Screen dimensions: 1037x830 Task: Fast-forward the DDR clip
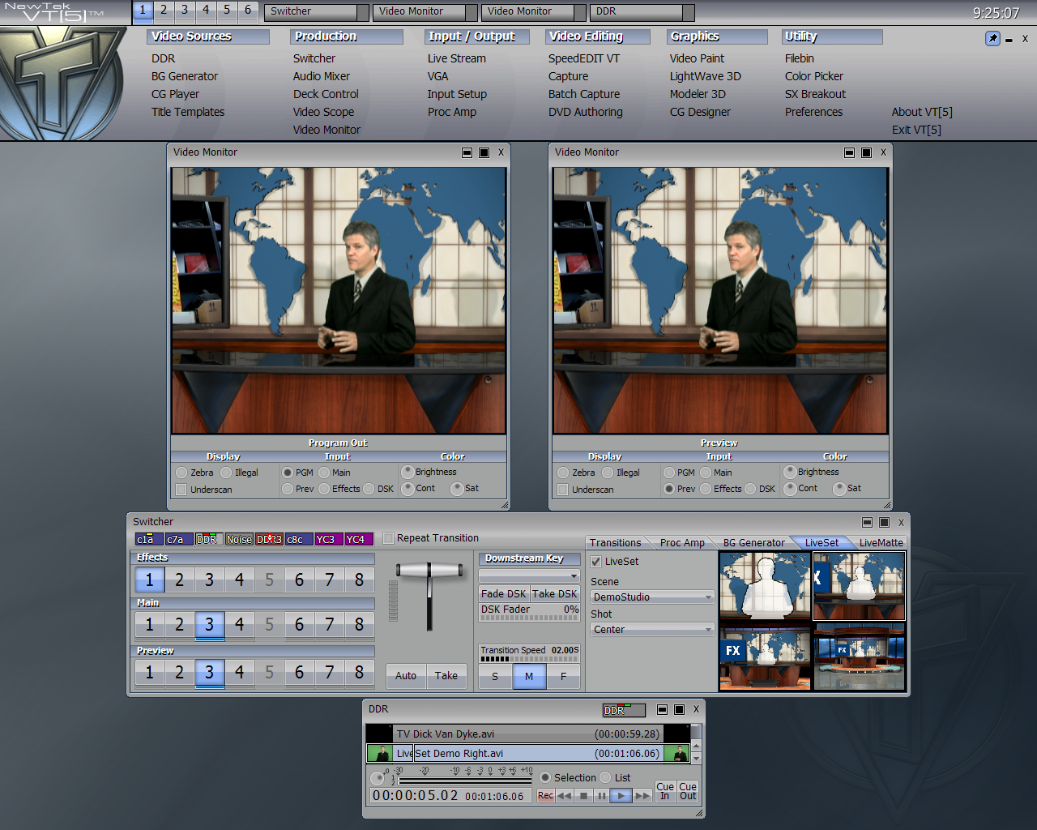coord(642,796)
